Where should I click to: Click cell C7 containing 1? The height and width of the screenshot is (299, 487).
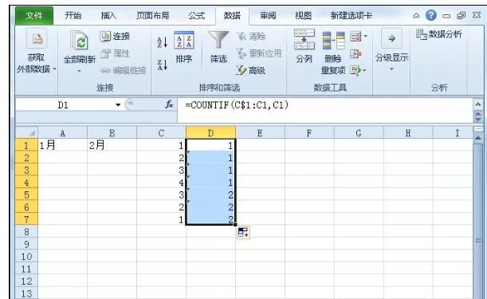point(161,219)
